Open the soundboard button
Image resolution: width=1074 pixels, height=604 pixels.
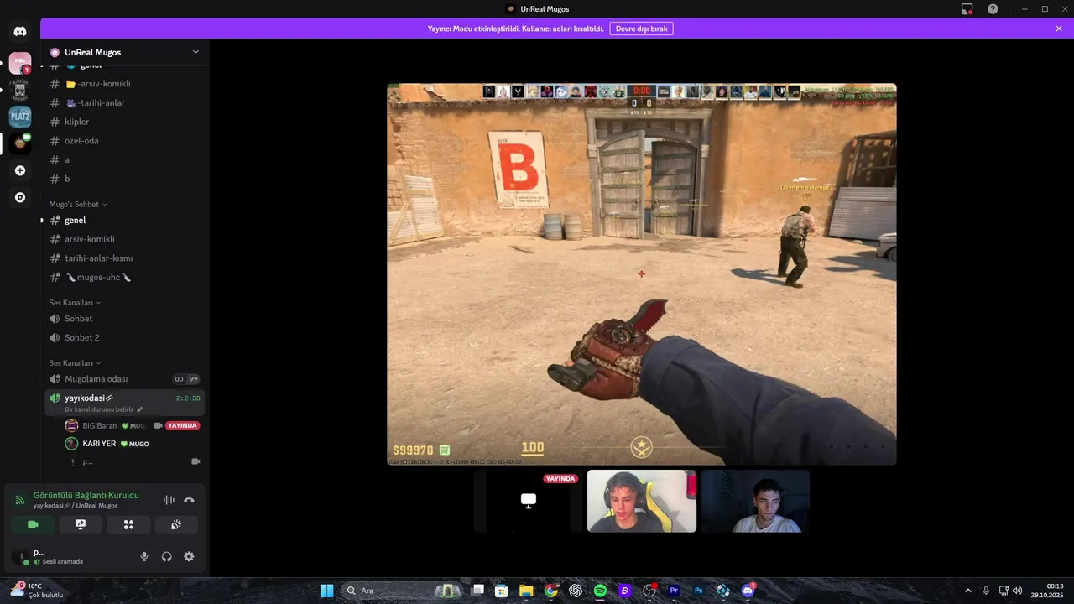tap(176, 524)
